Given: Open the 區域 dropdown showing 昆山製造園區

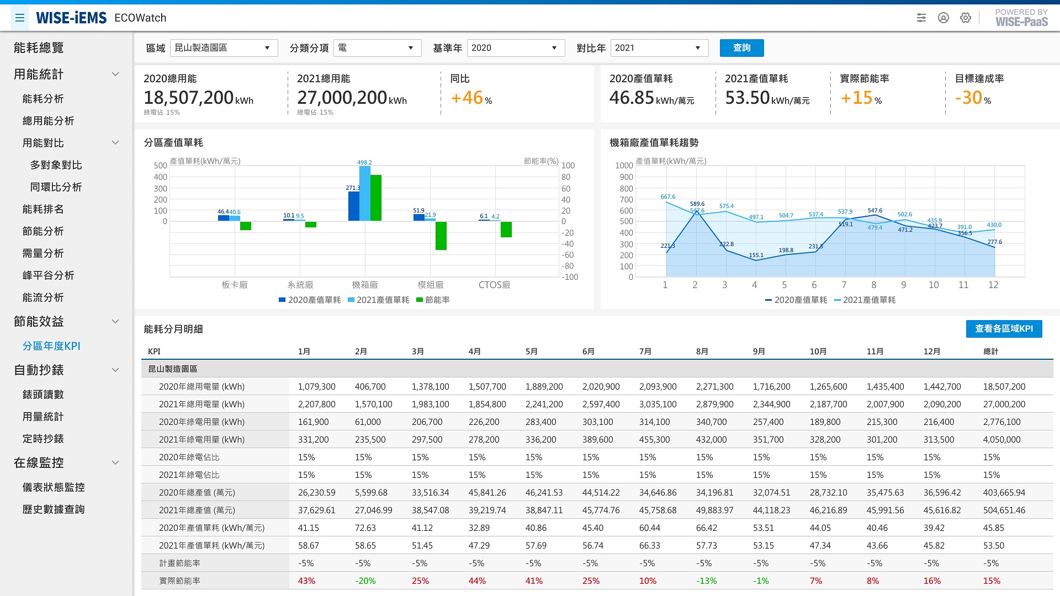Looking at the screenshot, I should point(224,48).
